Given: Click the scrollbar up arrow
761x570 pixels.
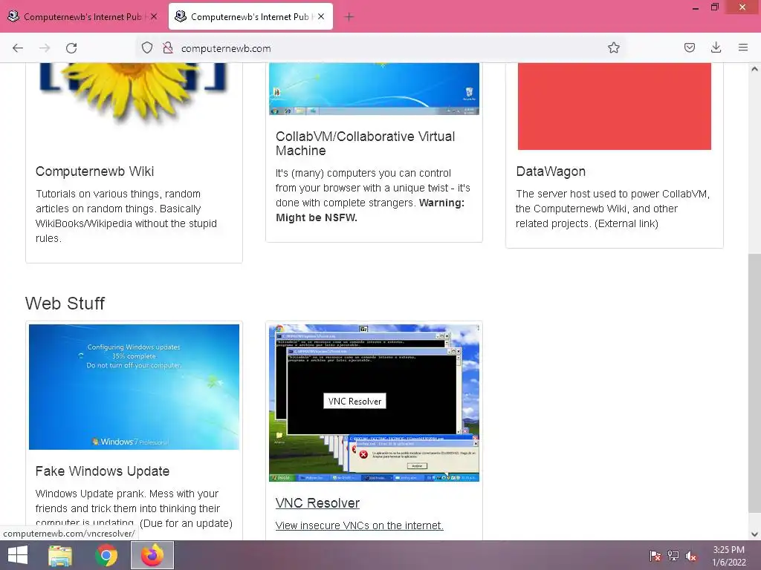Looking at the screenshot, I should point(754,69).
